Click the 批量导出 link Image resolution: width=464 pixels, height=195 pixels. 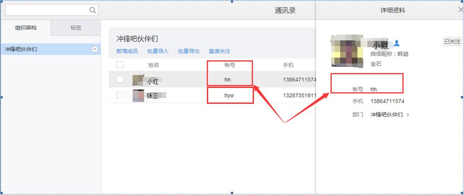pos(189,51)
